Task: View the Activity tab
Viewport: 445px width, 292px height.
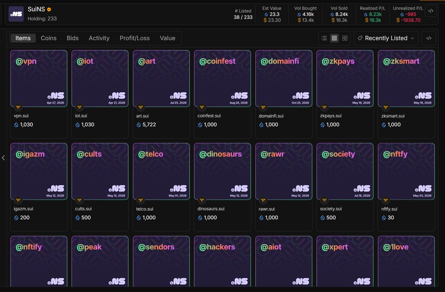Action: (x=99, y=38)
